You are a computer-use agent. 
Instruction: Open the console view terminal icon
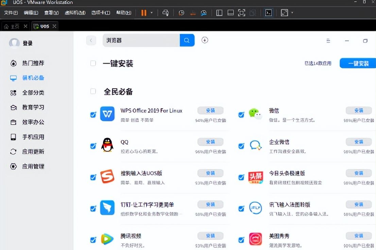[x=268, y=13]
